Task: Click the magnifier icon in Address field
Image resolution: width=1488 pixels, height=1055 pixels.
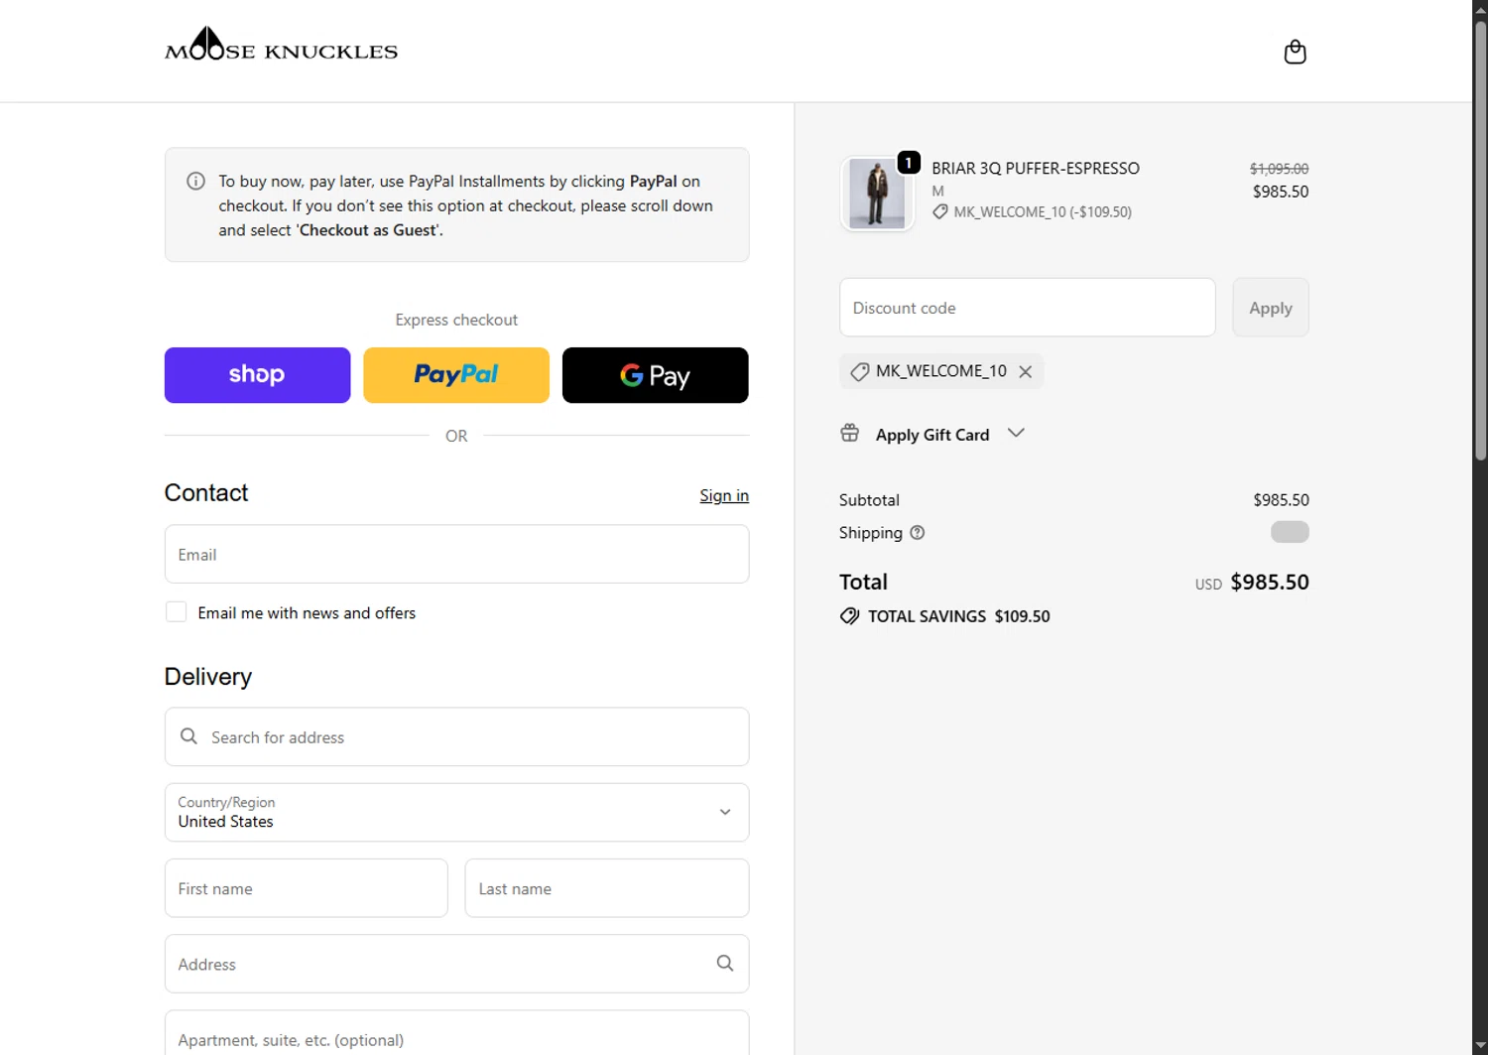Action: pos(725,964)
